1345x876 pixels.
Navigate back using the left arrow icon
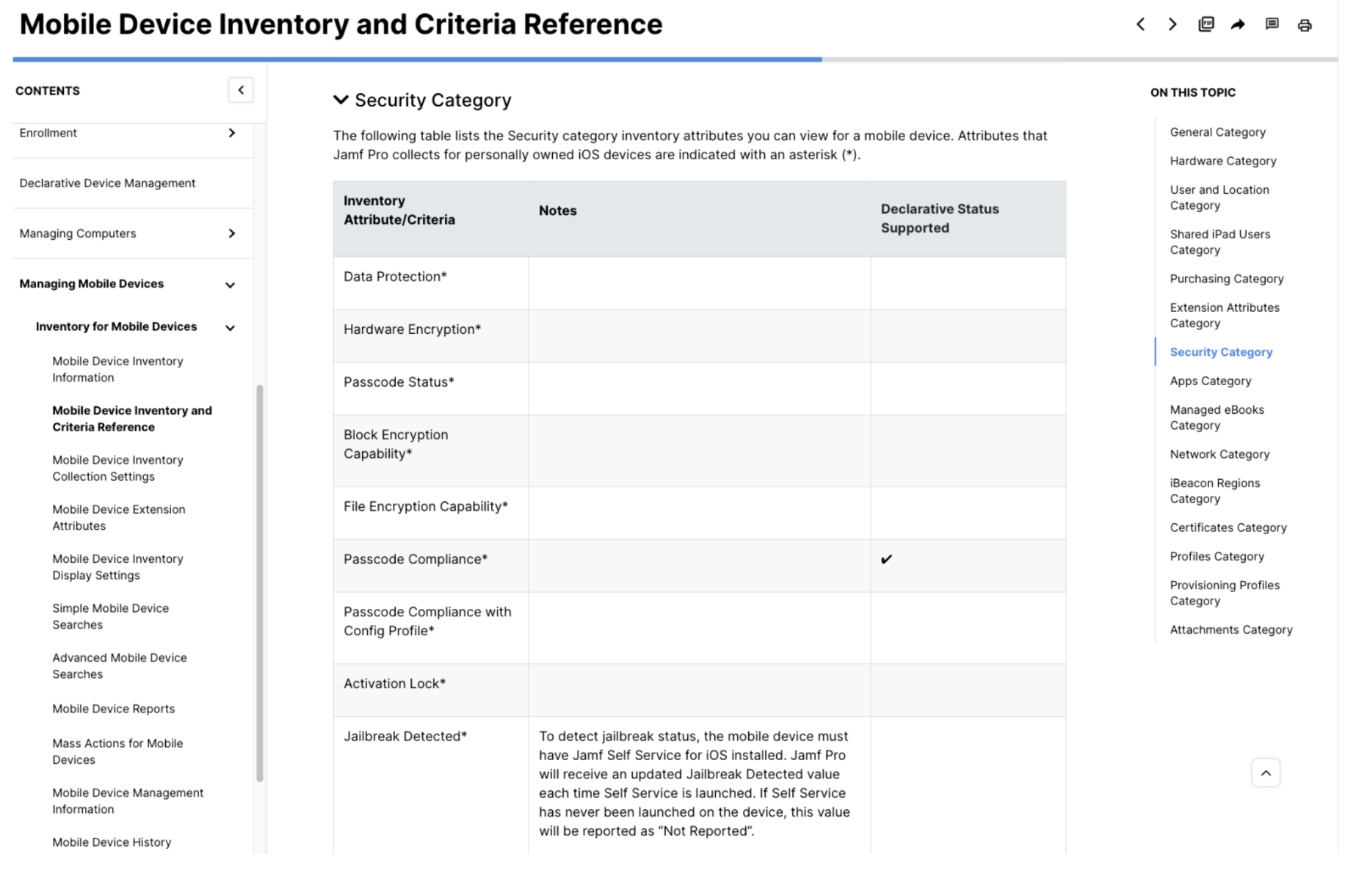click(1140, 24)
